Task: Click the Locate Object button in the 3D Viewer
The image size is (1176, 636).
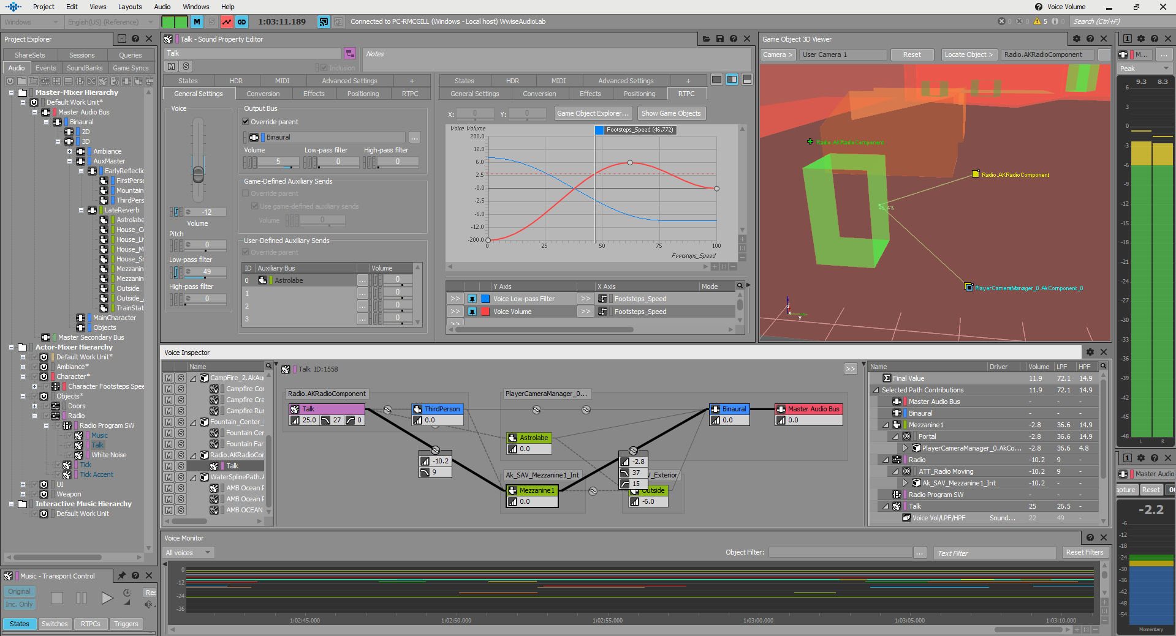Action: pyautogui.click(x=968, y=54)
